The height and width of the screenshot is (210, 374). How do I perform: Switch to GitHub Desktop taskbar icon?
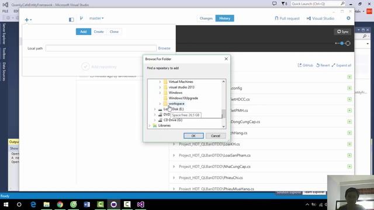coord(113,205)
